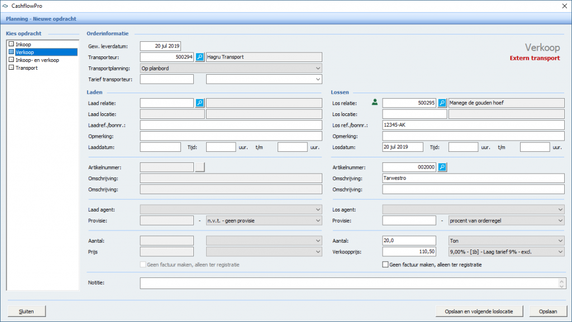Click disabled Laden Artikelnummer lookup button

point(200,167)
